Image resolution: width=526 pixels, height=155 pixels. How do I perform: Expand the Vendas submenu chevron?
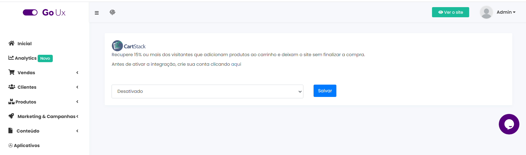point(77,73)
